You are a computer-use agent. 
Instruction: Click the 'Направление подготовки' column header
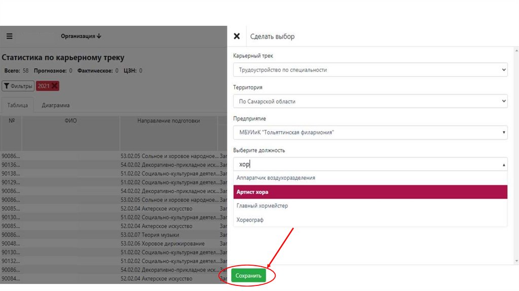pyautogui.click(x=168, y=121)
